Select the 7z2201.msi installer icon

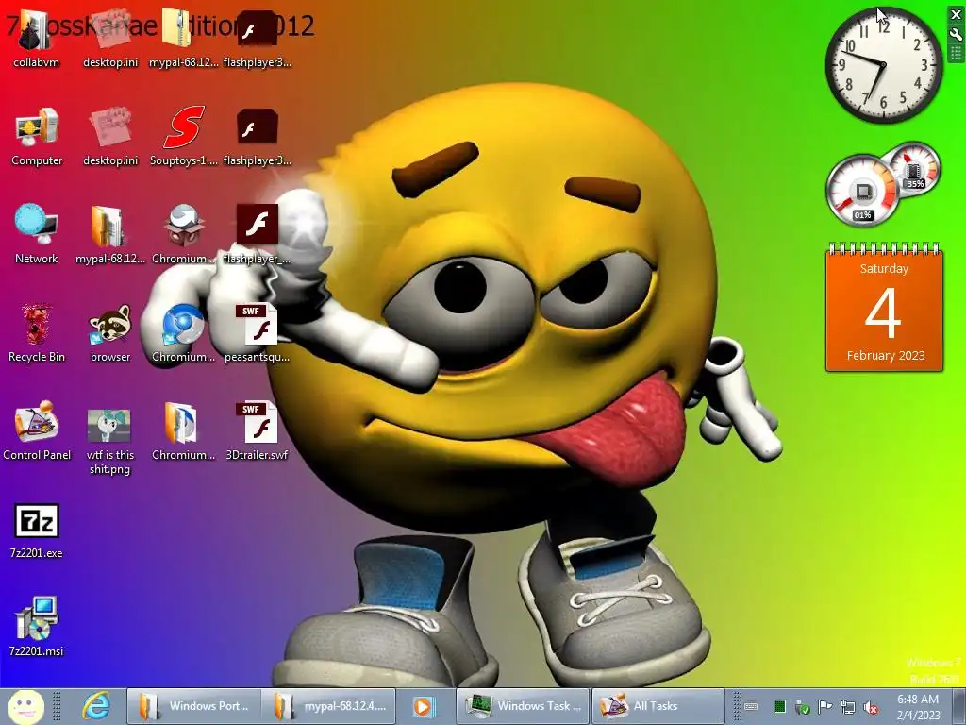coord(37,627)
